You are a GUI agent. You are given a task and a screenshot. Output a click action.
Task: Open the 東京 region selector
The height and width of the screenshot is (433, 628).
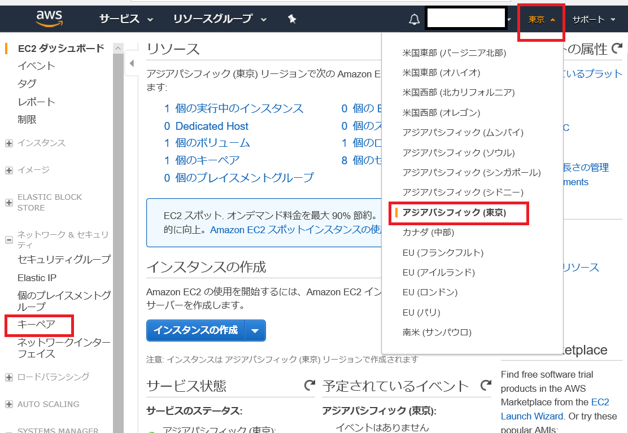(542, 20)
